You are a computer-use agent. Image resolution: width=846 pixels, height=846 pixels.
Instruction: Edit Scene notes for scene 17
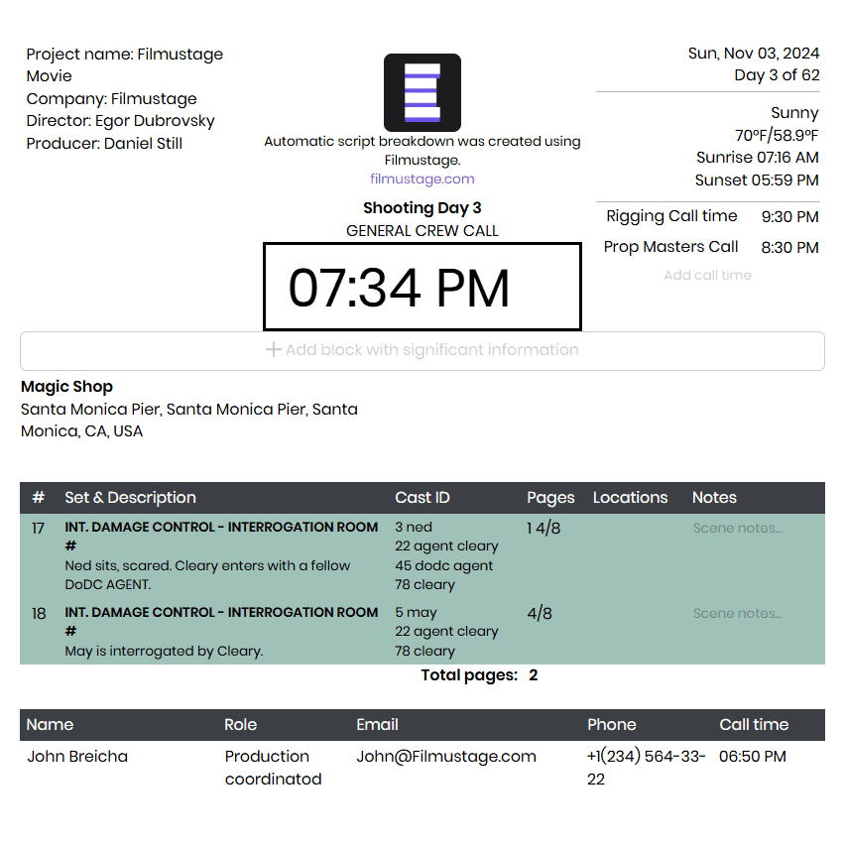737,528
